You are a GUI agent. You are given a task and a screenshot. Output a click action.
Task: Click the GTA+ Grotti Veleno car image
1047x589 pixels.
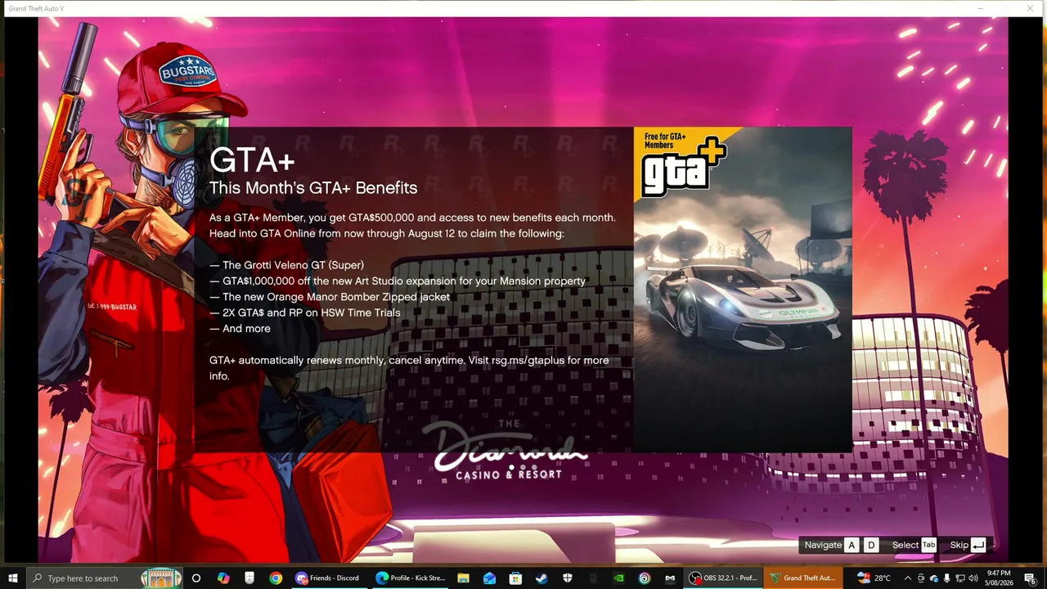[743, 289]
